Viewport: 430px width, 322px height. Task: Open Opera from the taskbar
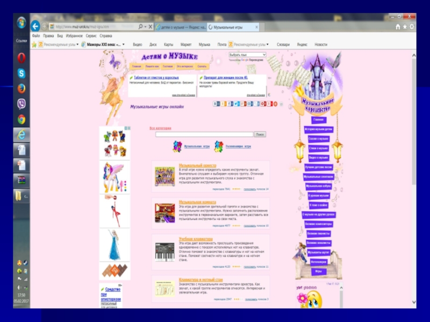[x=21, y=57]
